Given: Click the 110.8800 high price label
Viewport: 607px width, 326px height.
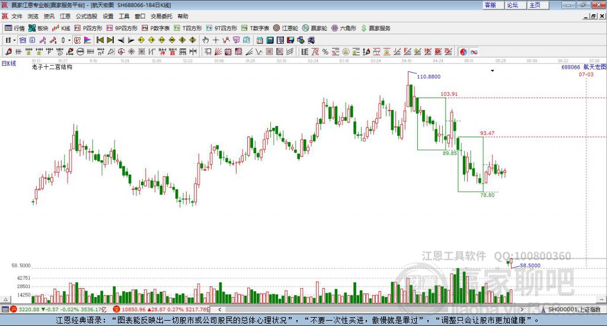Looking at the screenshot, I should click(x=429, y=76).
